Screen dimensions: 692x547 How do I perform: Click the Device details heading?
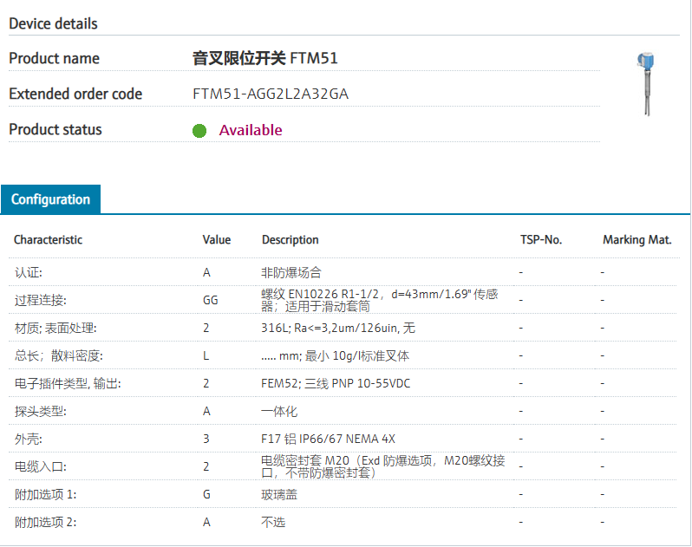coord(53,23)
